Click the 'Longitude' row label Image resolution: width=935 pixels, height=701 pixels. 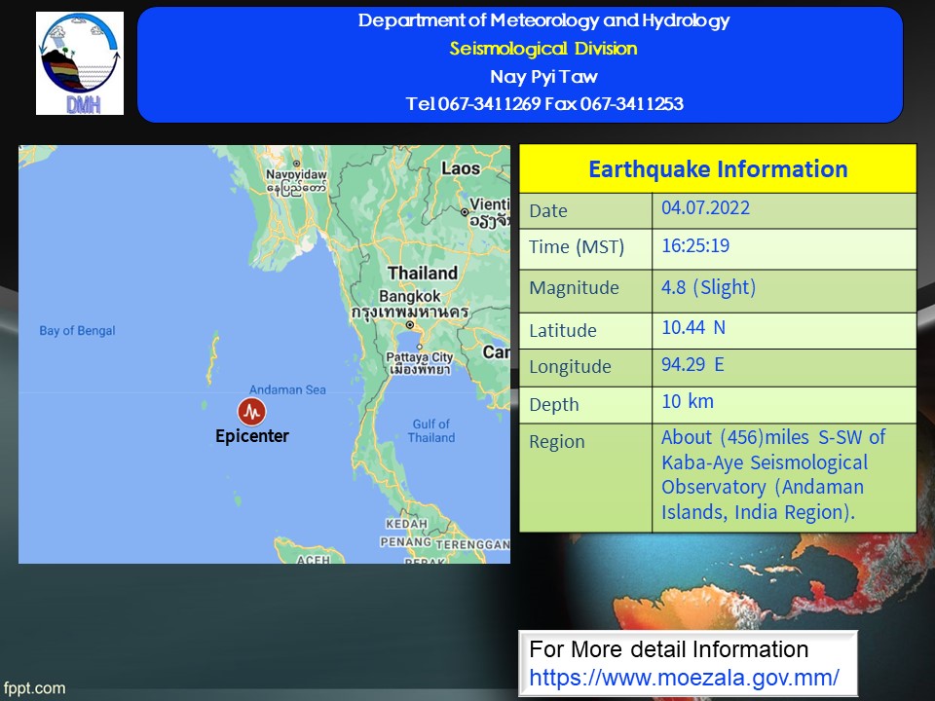tap(570, 367)
